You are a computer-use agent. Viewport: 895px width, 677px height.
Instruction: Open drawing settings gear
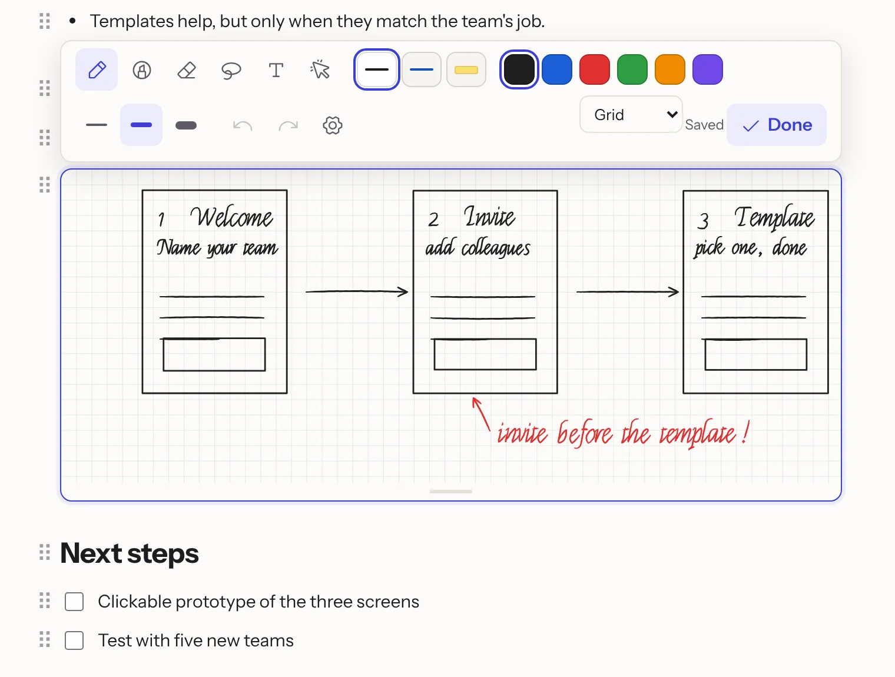(x=333, y=125)
